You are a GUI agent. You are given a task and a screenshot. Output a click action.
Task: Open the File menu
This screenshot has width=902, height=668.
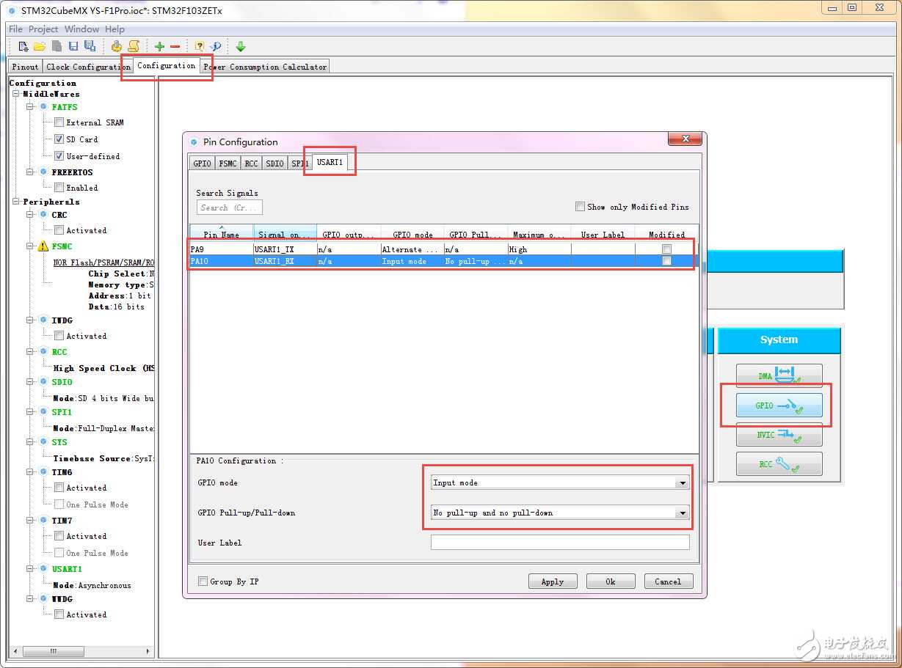pos(15,29)
